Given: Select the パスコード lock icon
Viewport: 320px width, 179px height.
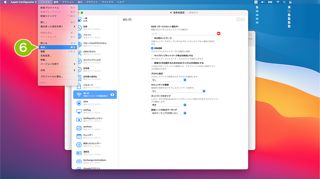Looking at the screenshot, I should (x=79, y=86).
